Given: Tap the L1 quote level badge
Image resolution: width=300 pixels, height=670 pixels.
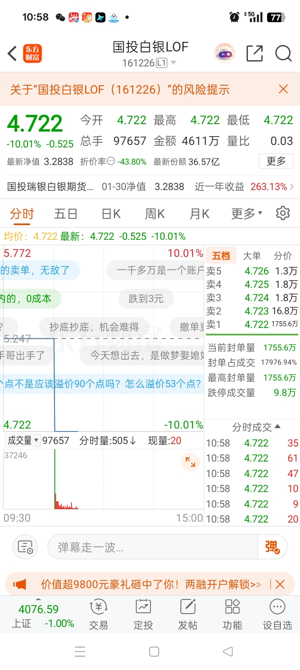Looking at the screenshot, I should 162,63.
